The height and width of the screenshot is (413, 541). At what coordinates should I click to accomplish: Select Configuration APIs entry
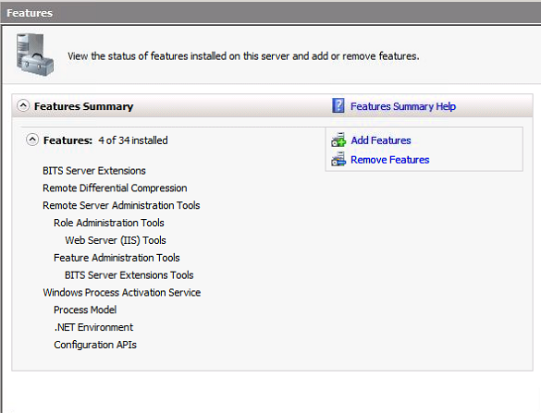pos(95,345)
